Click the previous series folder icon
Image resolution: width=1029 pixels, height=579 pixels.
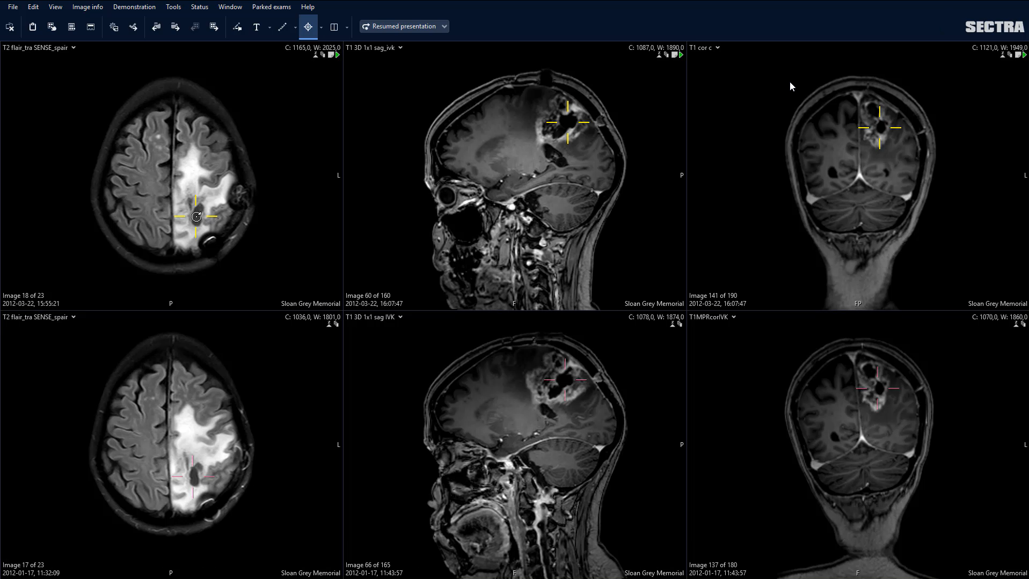click(x=156, y=26)
